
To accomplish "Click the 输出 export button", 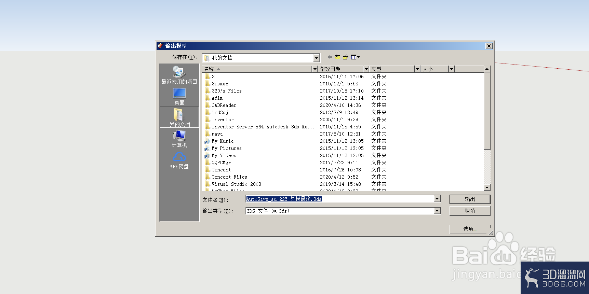I will [x=470, y=199].
